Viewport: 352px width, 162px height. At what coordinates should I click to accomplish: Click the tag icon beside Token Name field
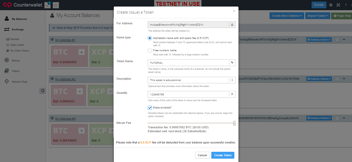pos(232,62)
